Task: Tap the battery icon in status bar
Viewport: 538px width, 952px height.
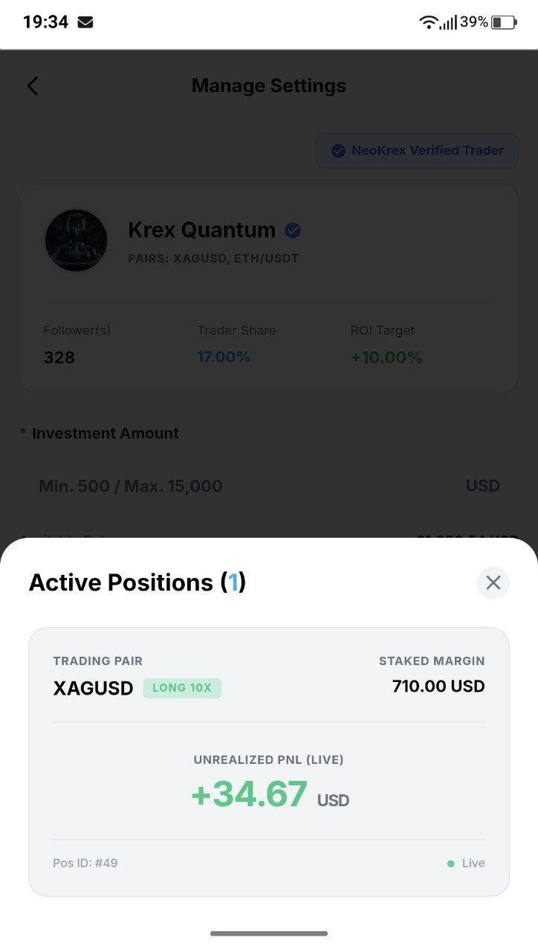Action: [x=504, y=22]
